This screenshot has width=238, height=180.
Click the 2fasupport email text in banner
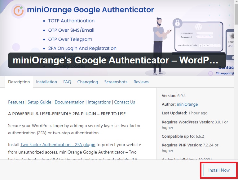[x=225, y=73]
